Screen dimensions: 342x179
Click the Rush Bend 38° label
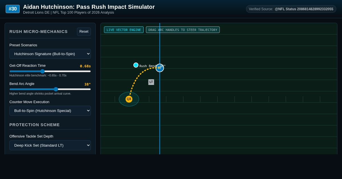[152, 66]
